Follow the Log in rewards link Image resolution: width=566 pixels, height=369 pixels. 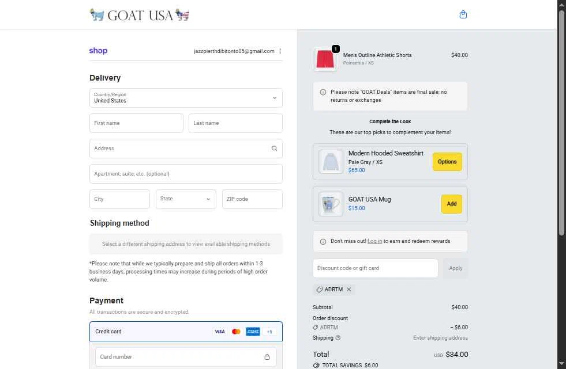pyautogui.click(x=374, y=241)
